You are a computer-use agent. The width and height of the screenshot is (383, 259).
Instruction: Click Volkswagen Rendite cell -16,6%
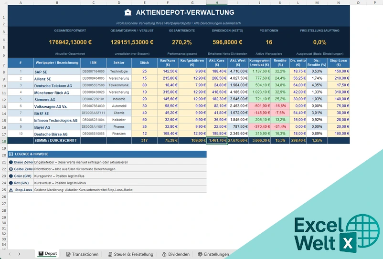[280, 106]
